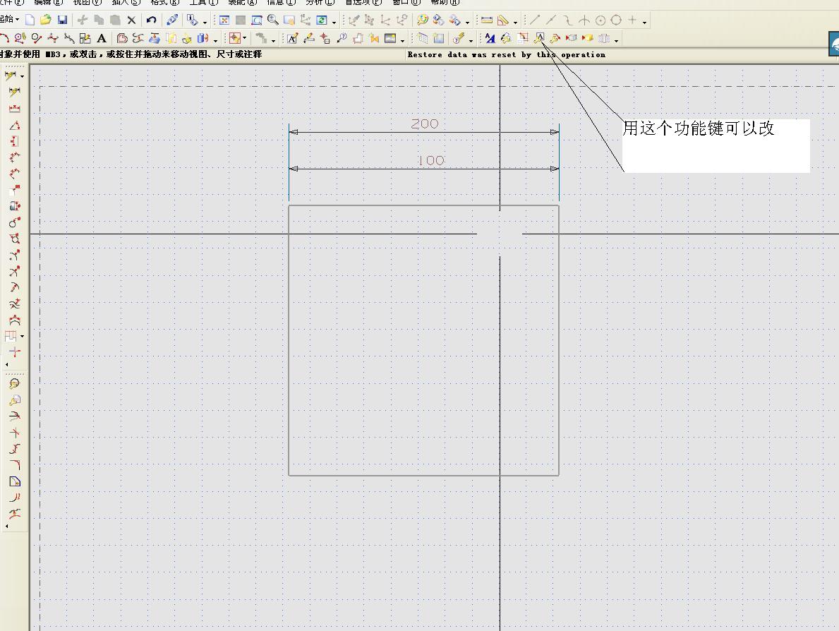Viewport: 839px width, 631px height.
Task: Undo the last operation
Action: click(x=152, y=20)
